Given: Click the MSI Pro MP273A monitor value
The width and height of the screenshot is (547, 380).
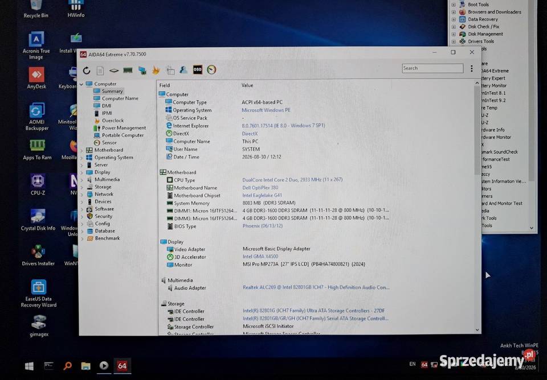Looking at the screenshot, I should [304, 264].
